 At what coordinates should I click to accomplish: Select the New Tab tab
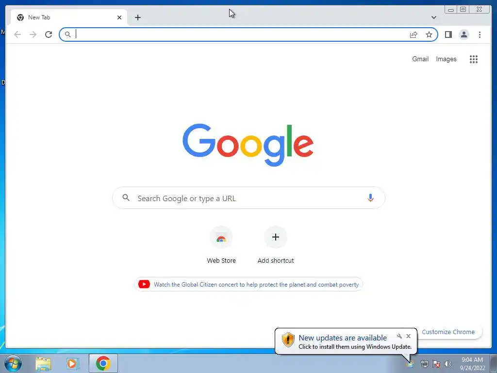tap(69, 17)
